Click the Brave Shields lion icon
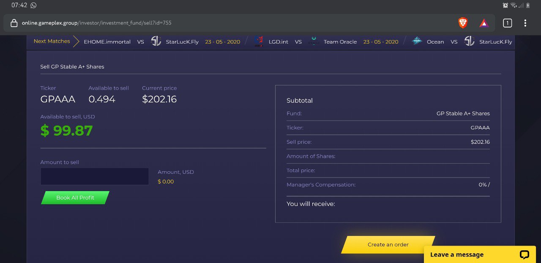541x263 pixels. (463, 23)
